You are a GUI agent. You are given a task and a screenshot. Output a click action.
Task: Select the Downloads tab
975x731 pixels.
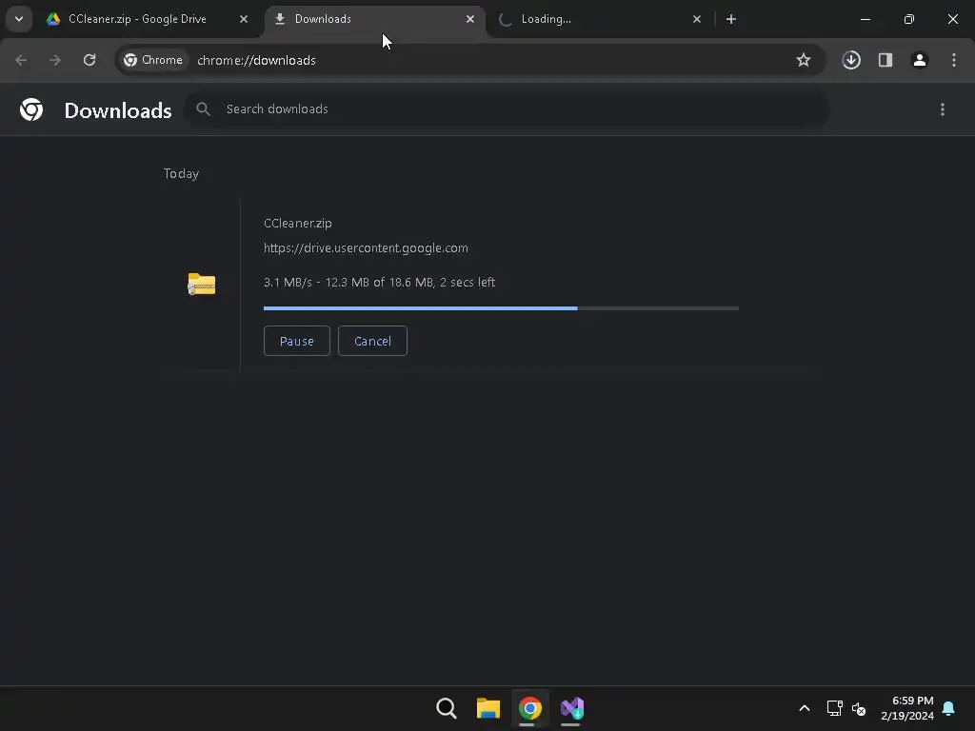click(x=373, y=19)
